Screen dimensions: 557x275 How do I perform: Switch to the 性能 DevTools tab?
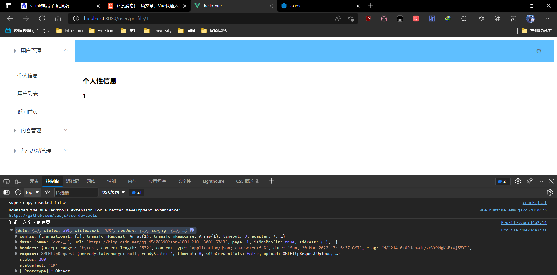click(112, 181)
